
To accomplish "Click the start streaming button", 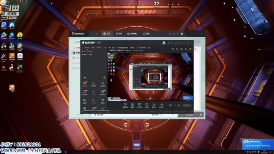I will click(x=186, y=105).
